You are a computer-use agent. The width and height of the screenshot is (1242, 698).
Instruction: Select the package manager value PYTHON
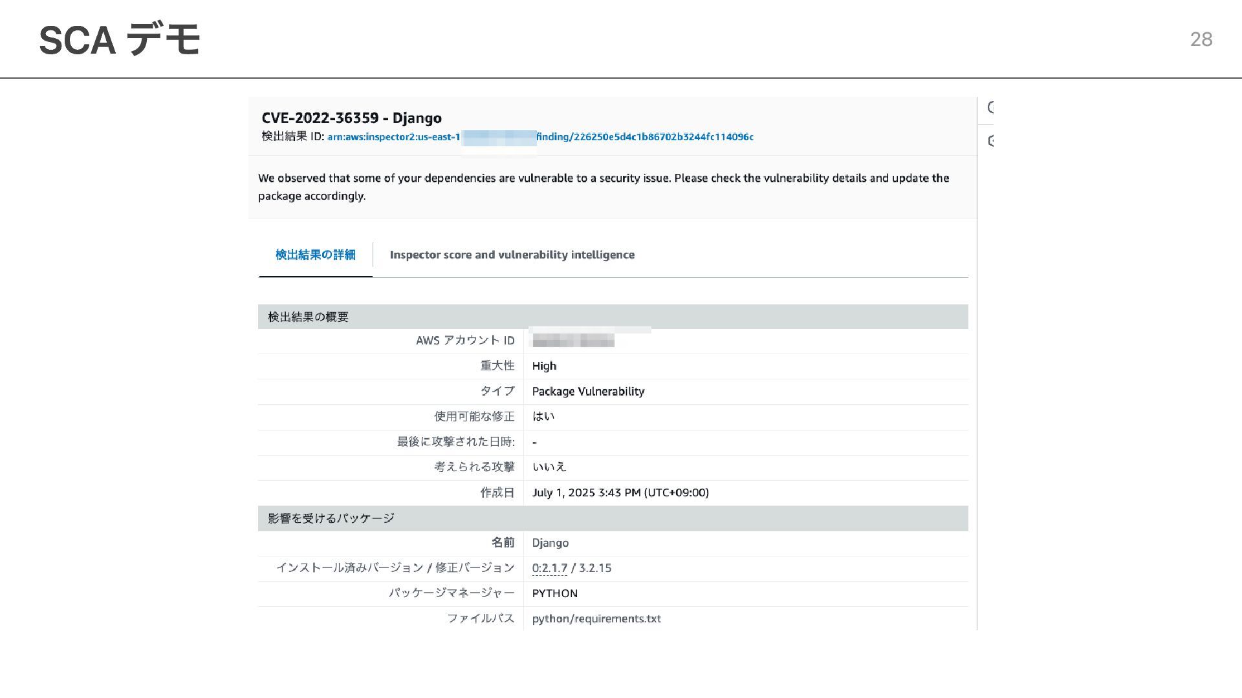(555, 593)
